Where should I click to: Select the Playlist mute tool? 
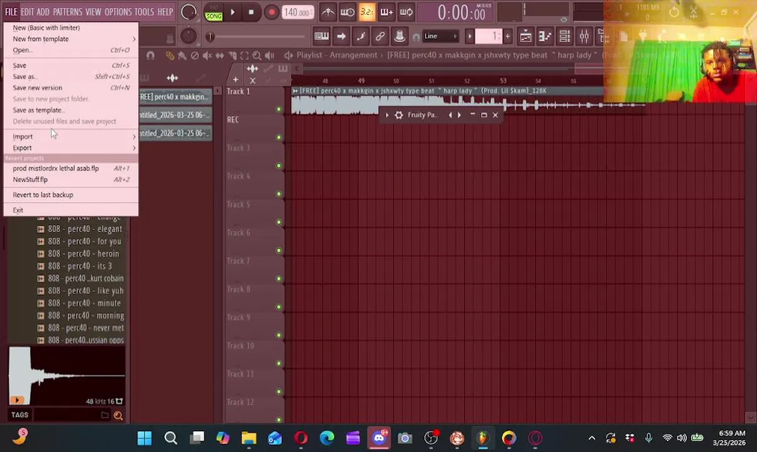click(207, 56)
